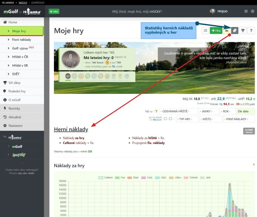Open the requo user avatar
This screenshot has height=217, width=257.
pyautogui.click(x=213, y=11)
